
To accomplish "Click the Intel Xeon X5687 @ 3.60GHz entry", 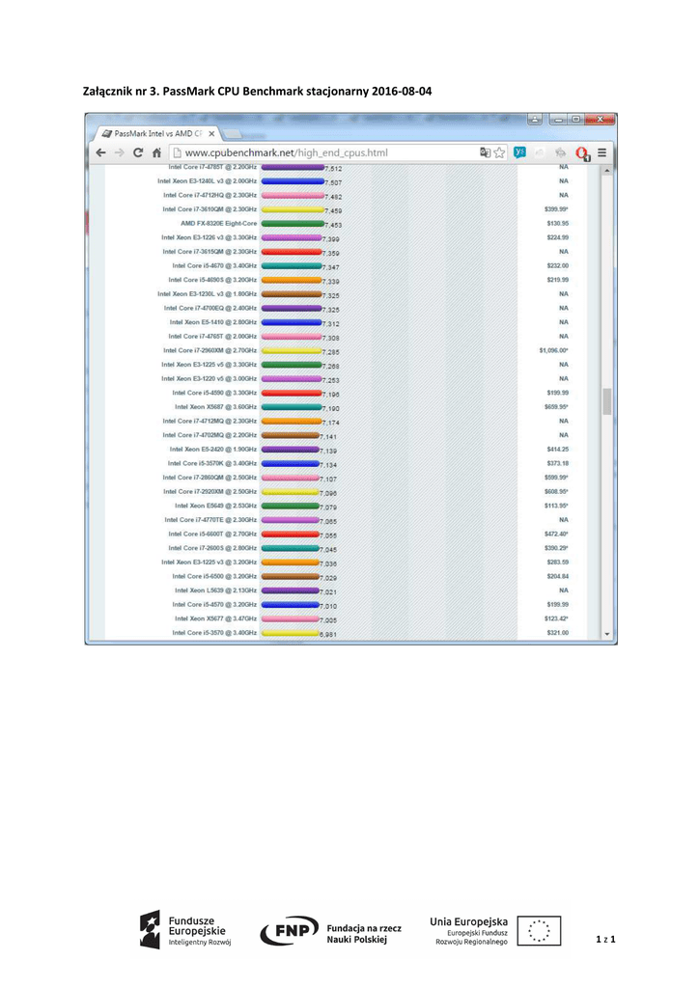I will (215, 407).
